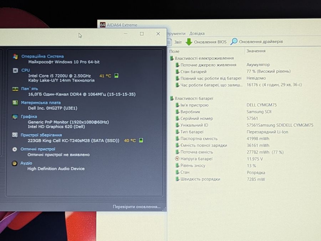Click the battery icon beside Виробник
This screenshot has width=321, height=241.
177,112
